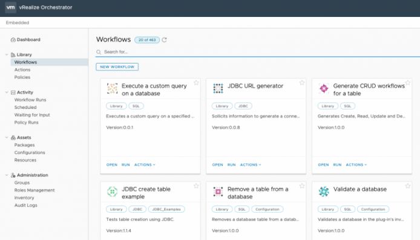Click Configuration tag on Validate a database
This screenshot has height=240, width=420.
[373, 209]
